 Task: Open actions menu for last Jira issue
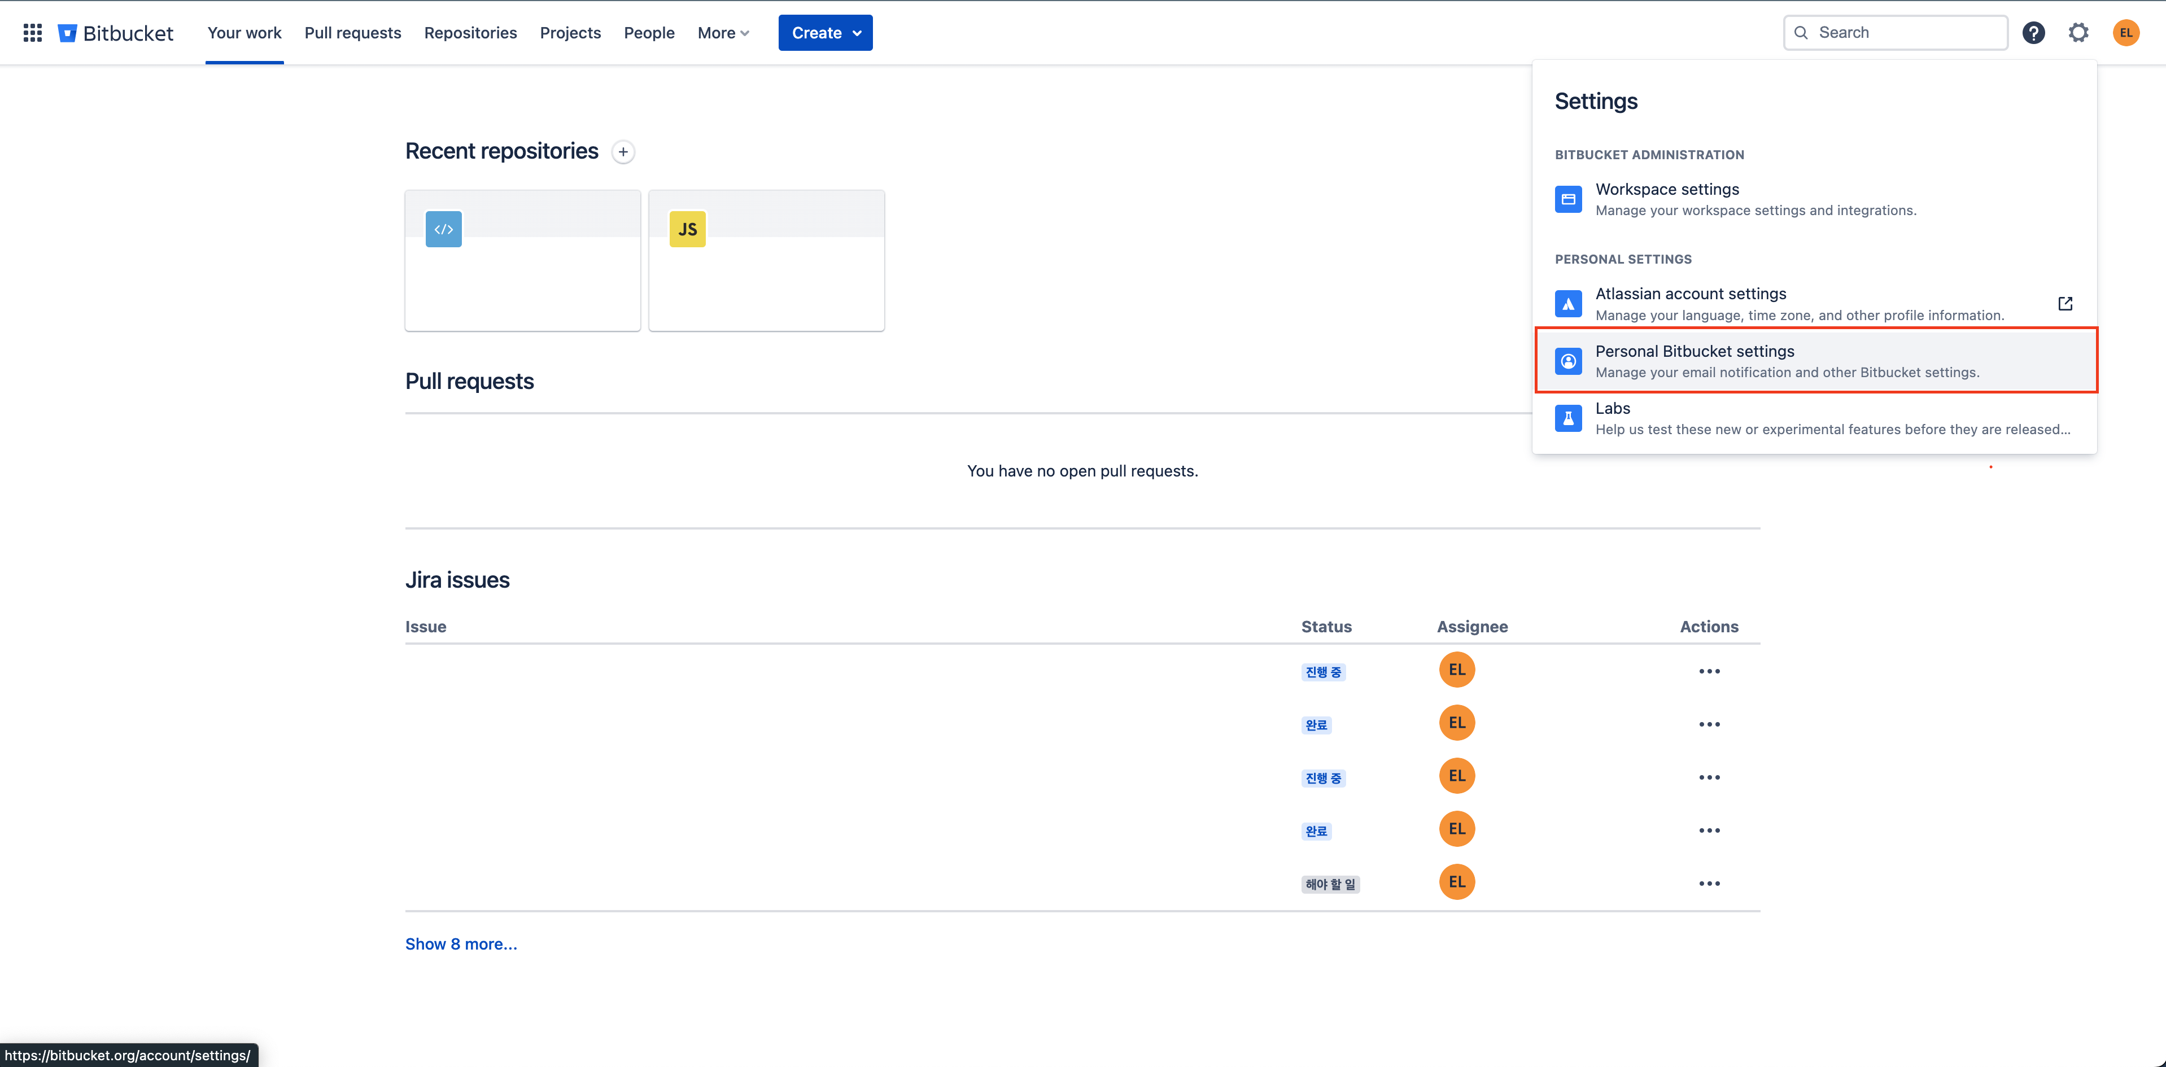pyautogui.click(x=1709, y=883)
